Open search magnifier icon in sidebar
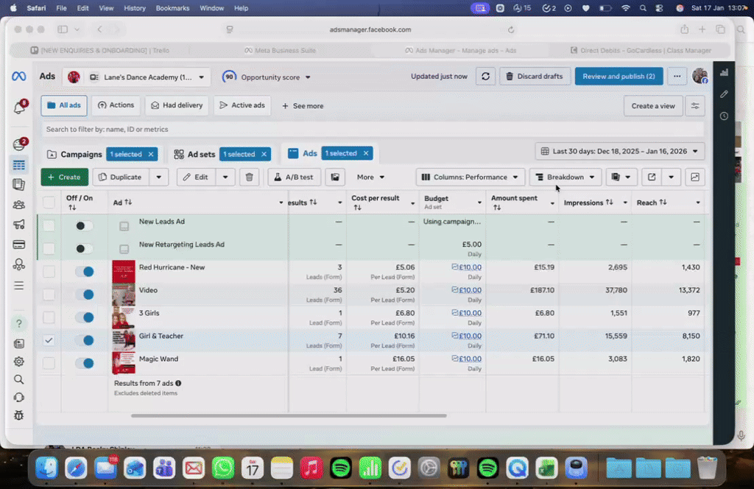 point(18,380)
